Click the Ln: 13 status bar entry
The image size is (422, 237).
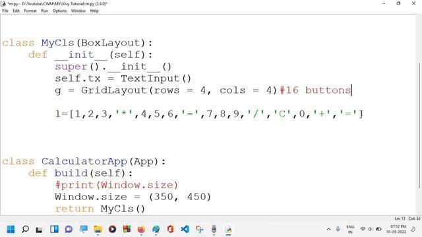coord(400,219)
